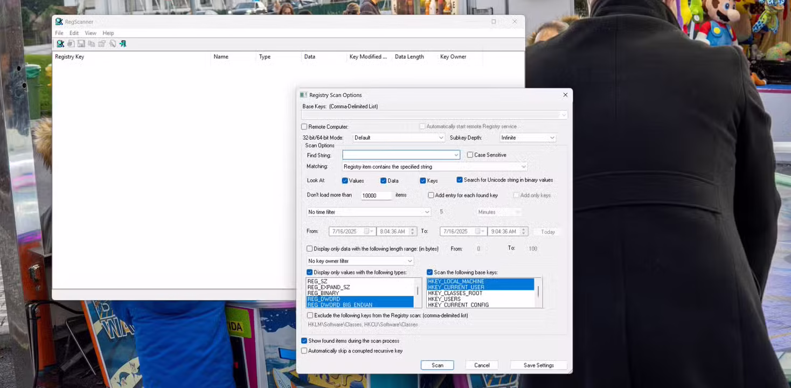Open the Properties toolbar icon
Viewport: 791px width, 388px height.
102,44
